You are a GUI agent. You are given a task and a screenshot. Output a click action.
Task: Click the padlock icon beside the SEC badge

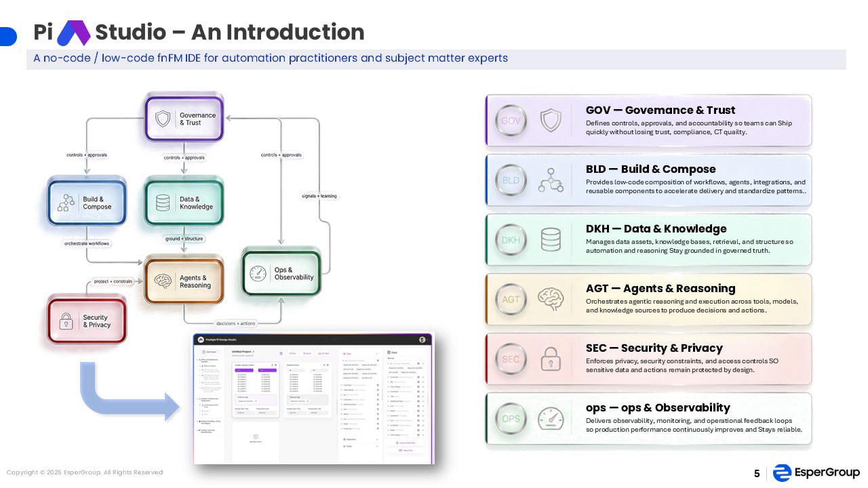coord(550,359)
